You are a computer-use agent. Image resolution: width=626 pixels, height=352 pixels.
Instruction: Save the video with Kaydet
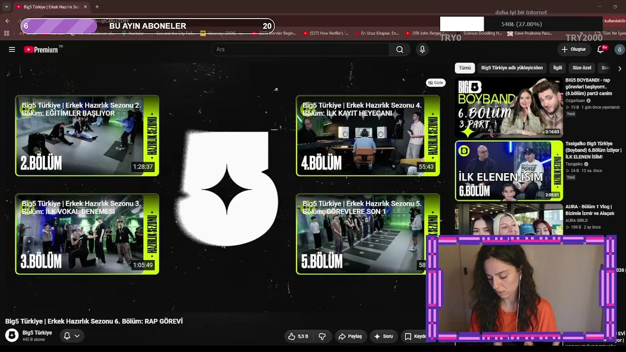(x=414, y=336)
